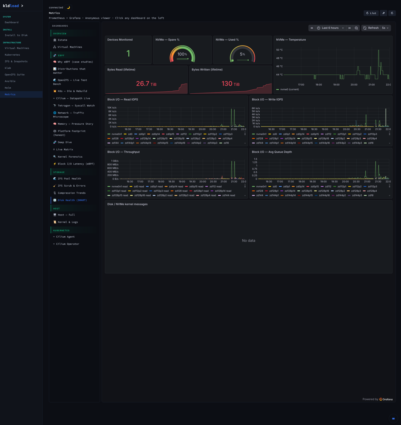Open Distributions that matter chart icon
This screenshot has height=425, width=401.
(x=55, y=69)
